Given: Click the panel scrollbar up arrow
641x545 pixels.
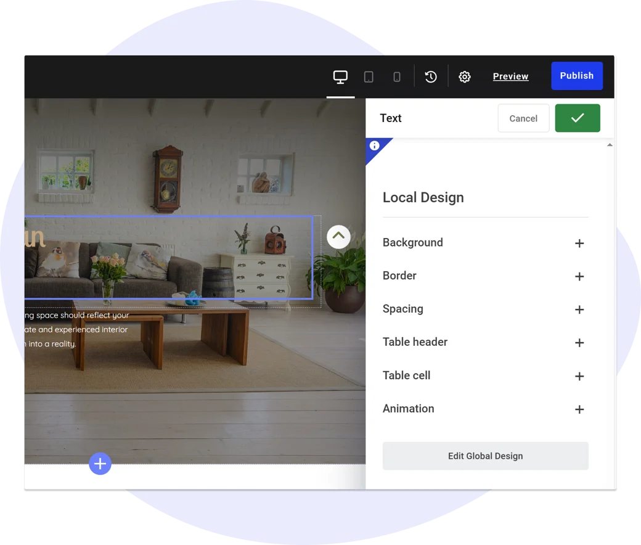Looking at the screenshot, I should click(610, 145).
